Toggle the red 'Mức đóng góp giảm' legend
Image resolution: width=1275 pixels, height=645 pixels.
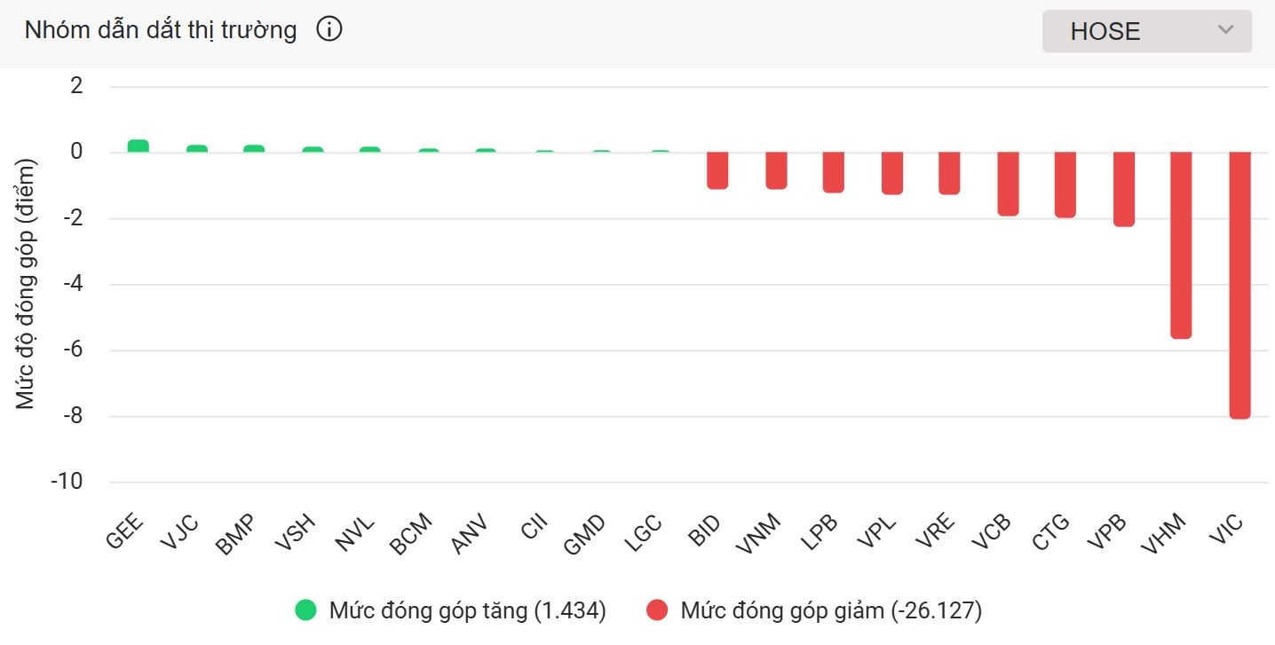830,610
